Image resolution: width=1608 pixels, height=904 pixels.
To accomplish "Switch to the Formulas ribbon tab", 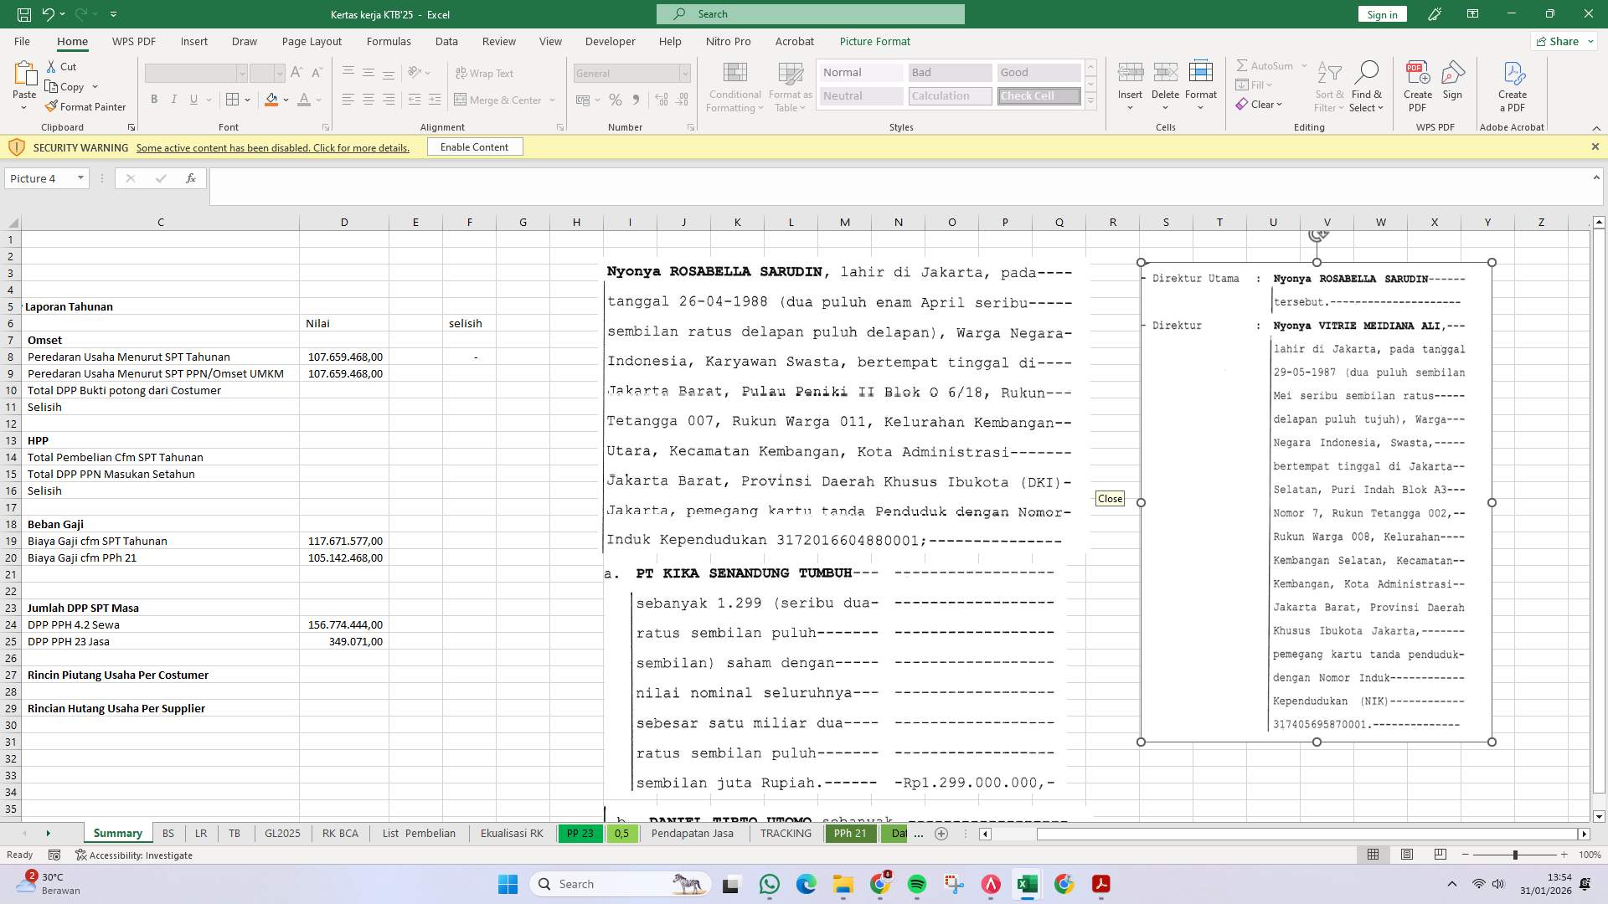I will pyautogui.click(x=389, y=41).
